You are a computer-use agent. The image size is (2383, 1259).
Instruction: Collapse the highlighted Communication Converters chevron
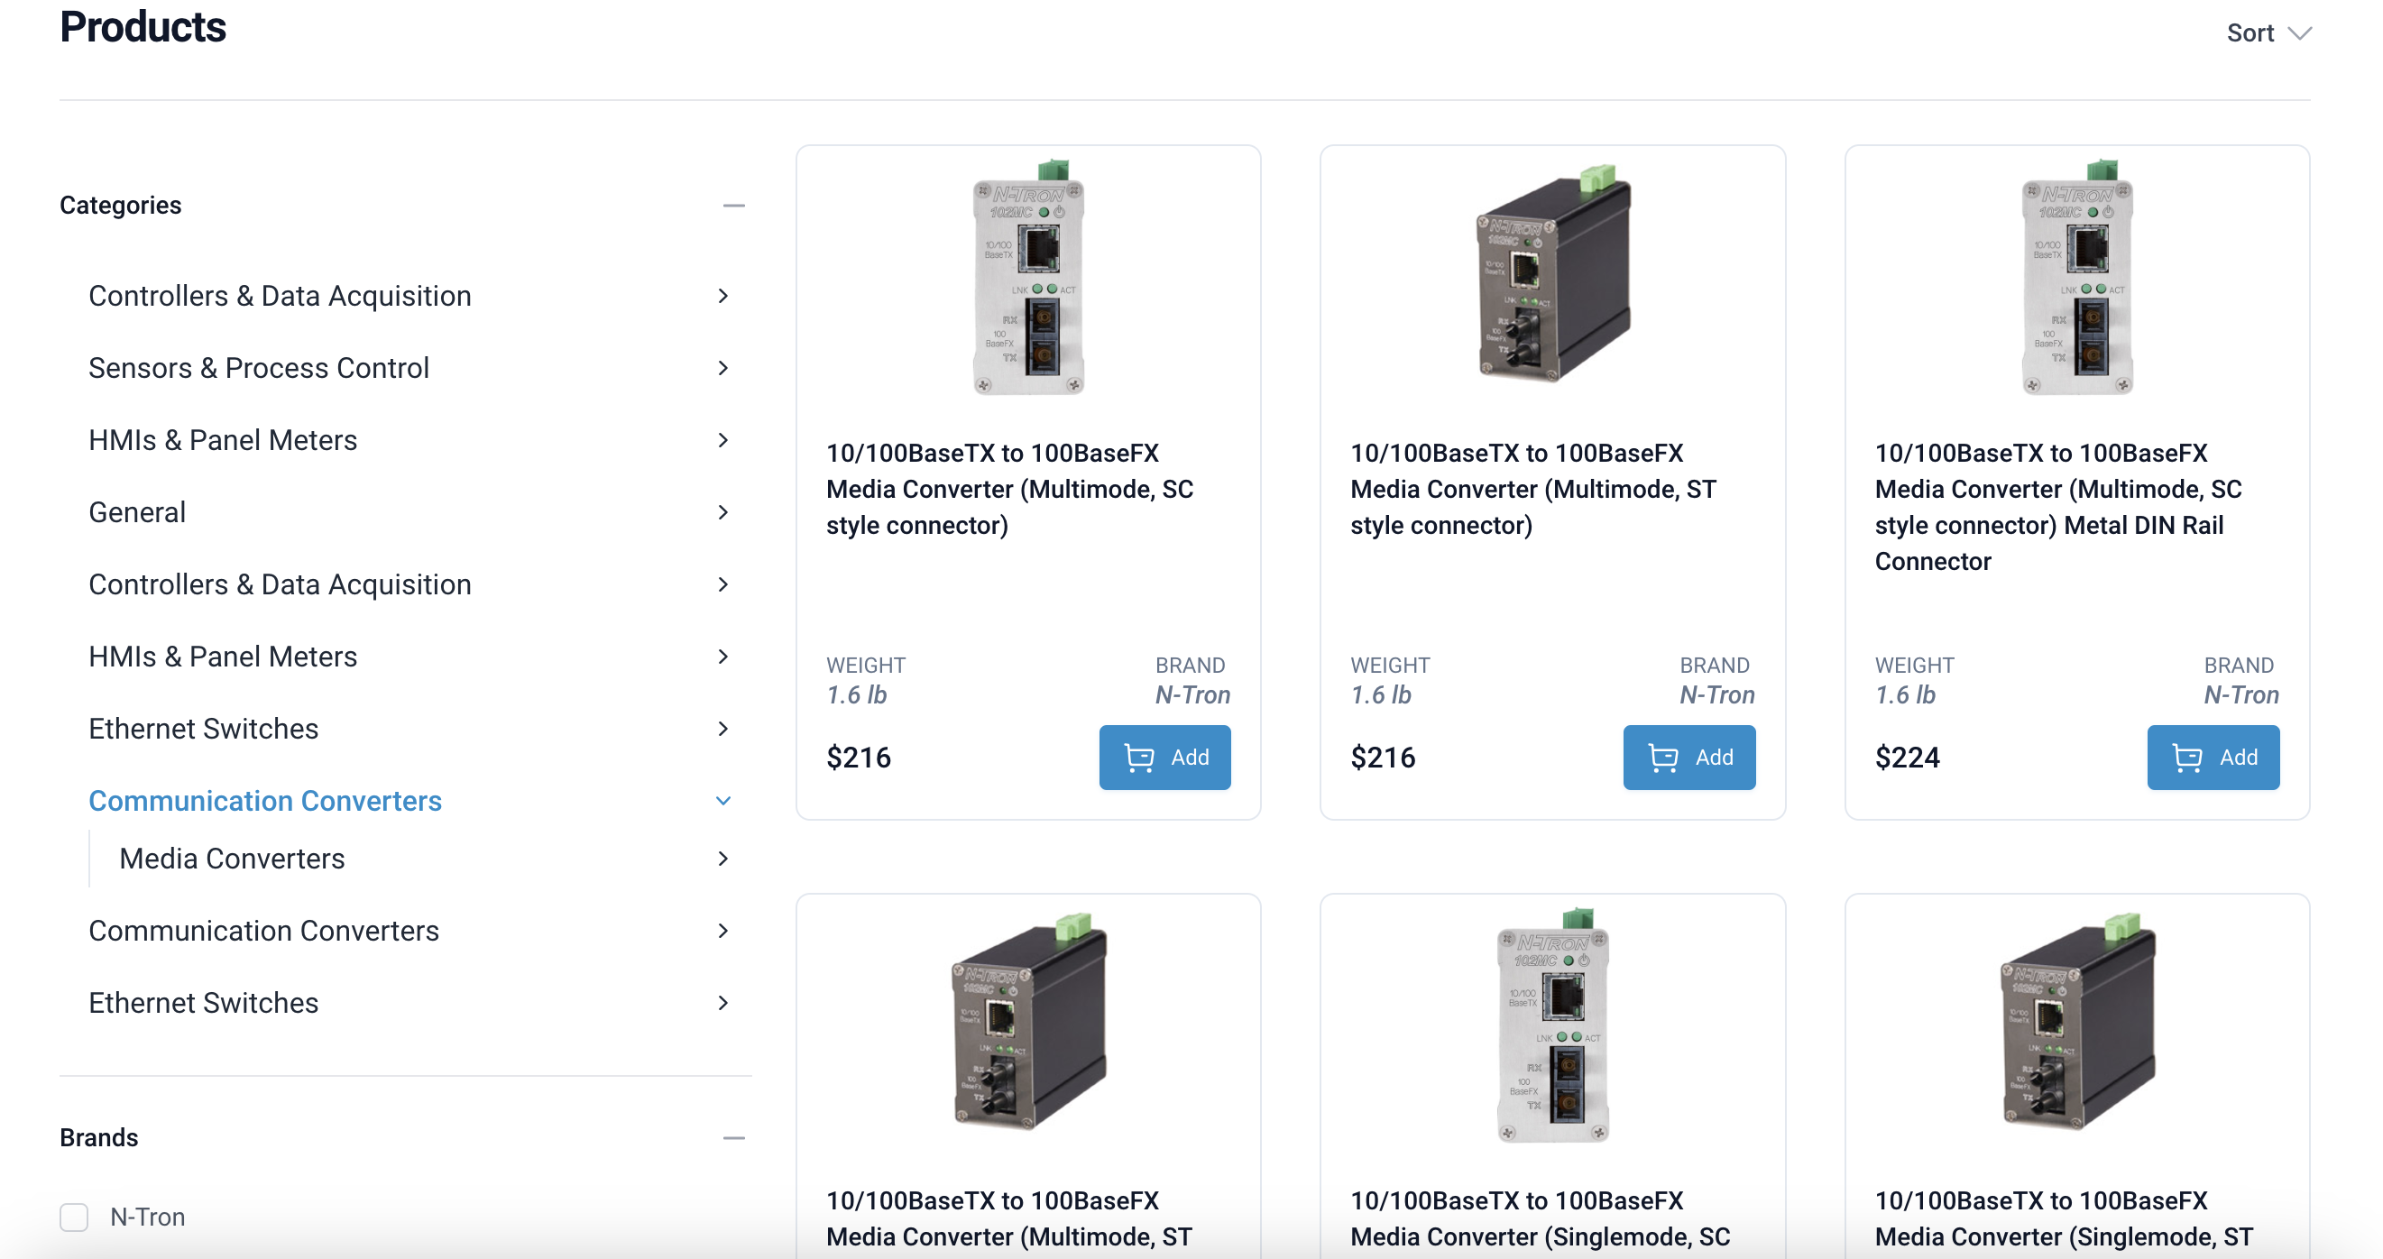[x=723, y=801]
